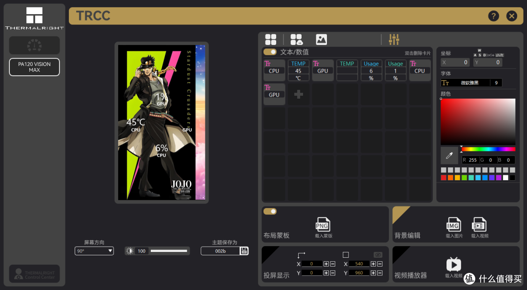The width and height of the screenshot is (527, 290).
Task: Click the origin arrow icon in 投屏显示
Action: [301, 255]
